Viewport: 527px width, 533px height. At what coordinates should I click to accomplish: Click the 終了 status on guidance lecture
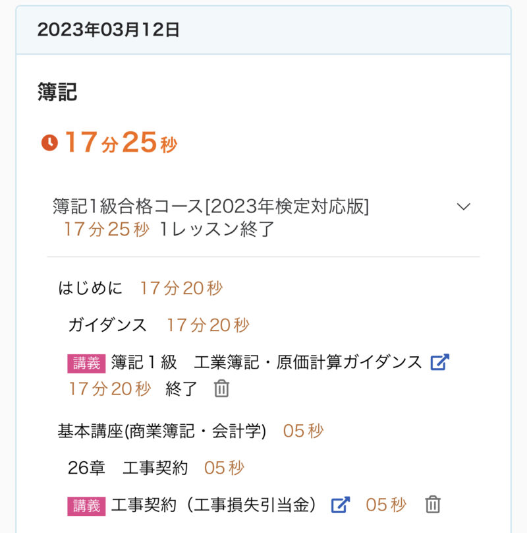click(181, 389)
